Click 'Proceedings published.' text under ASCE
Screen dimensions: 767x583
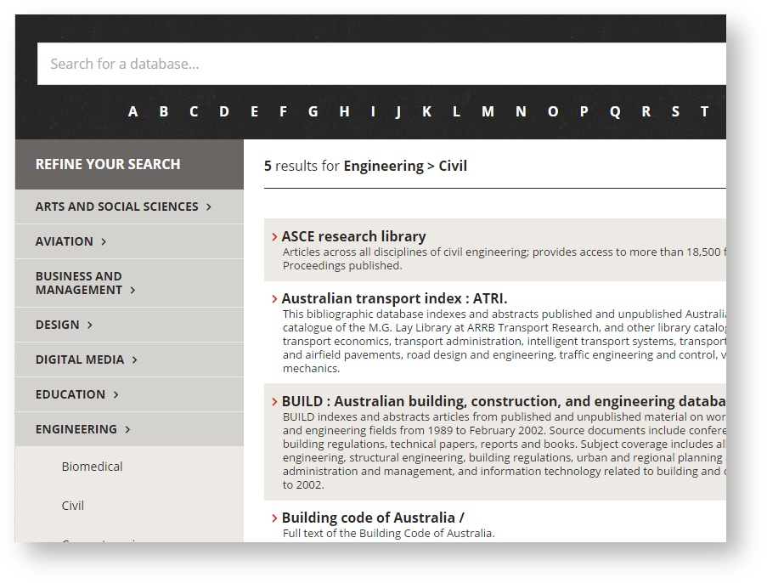pos(342,265)
